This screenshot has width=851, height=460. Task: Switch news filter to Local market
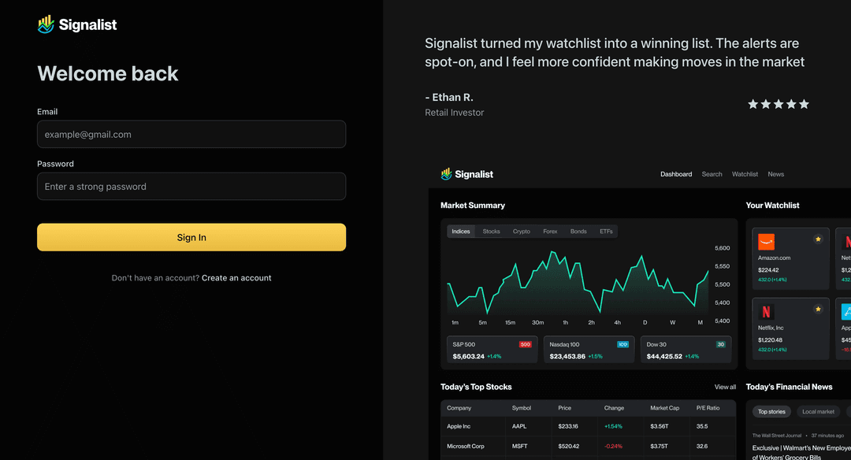click(819, 411)
